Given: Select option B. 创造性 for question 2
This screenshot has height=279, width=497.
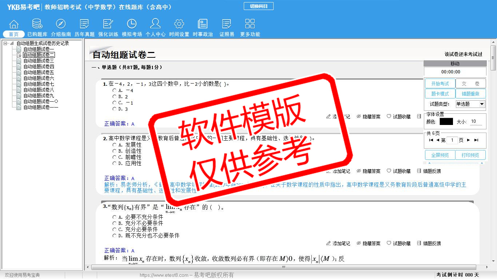Looking at the screenshot, I should coord(115,151).
